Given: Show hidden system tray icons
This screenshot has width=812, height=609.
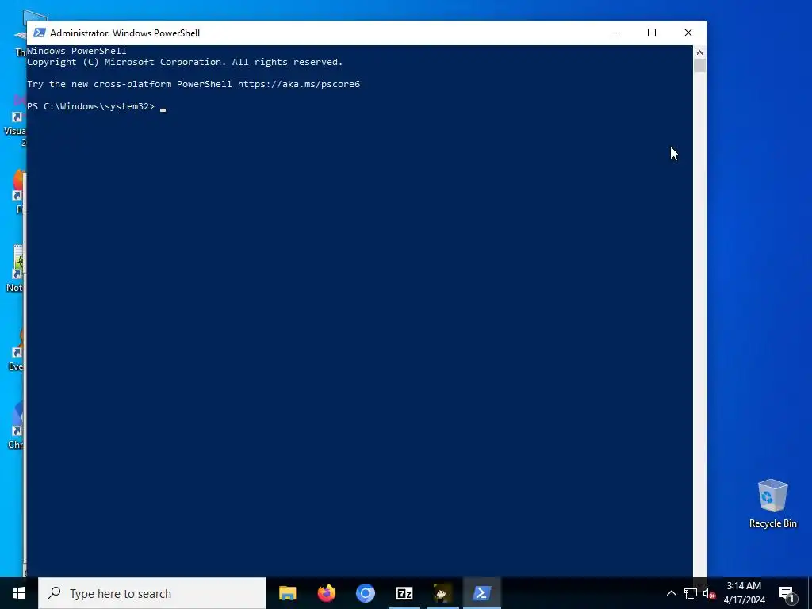Looking at the screenshot, I should [x=671, y=593].
